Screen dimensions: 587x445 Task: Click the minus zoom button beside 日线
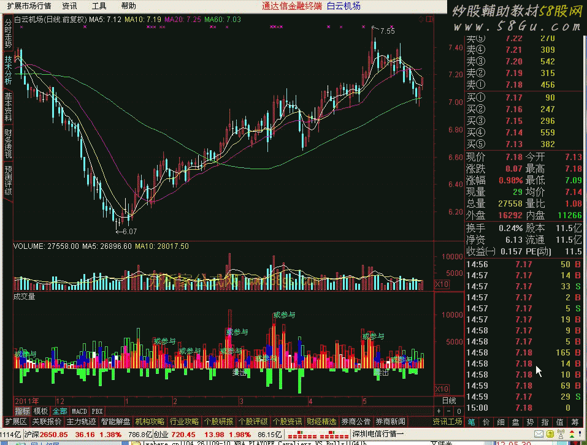(x=448, y=411)
